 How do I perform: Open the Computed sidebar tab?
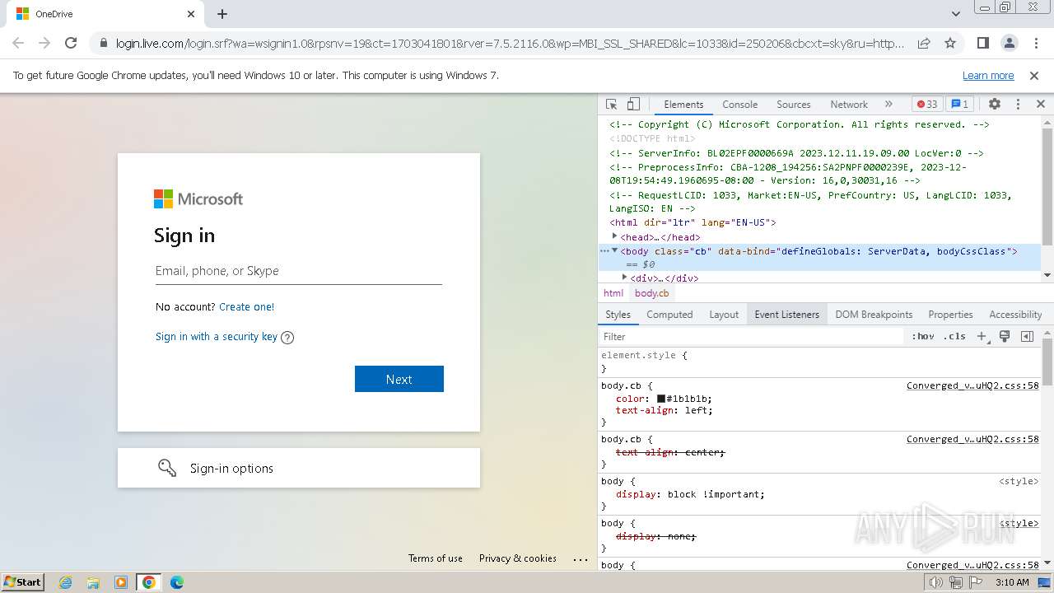669,315
